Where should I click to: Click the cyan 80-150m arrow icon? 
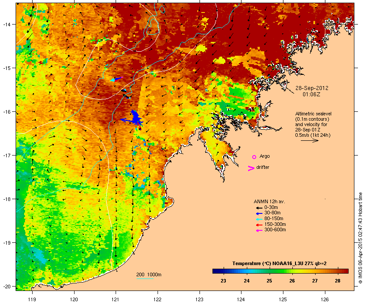(x=259, y=219)
